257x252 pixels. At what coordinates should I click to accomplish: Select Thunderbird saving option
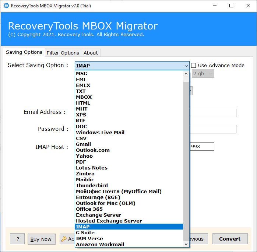click(x=129, y=186)
